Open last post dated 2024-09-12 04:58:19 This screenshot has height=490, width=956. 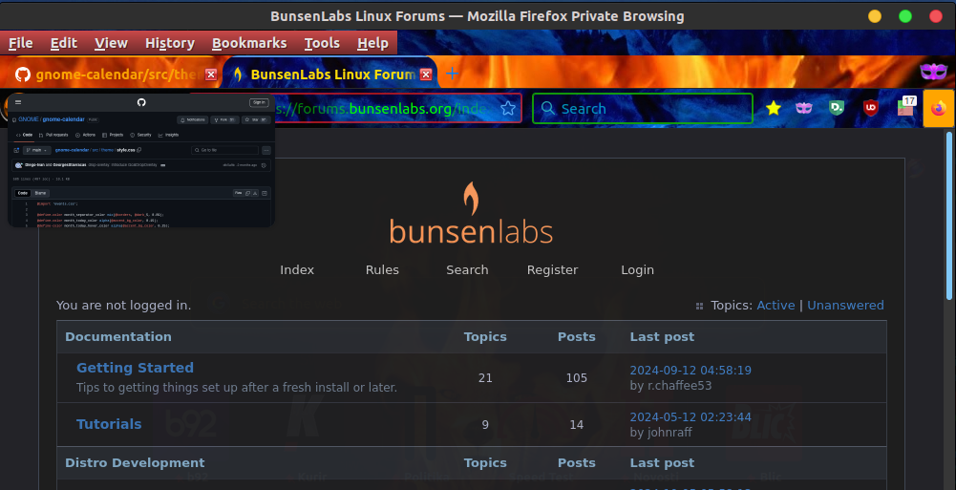pos(690,371)
